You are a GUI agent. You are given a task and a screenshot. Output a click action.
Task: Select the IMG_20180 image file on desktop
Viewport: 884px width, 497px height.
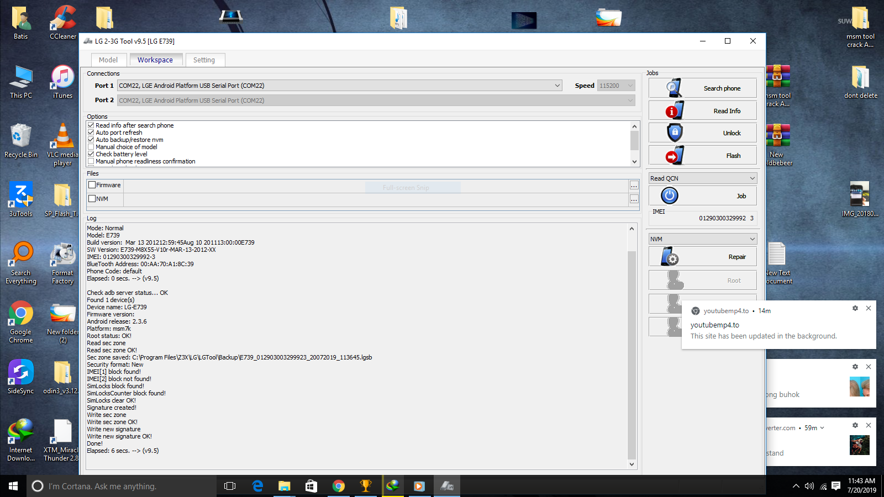coord(860,199)
